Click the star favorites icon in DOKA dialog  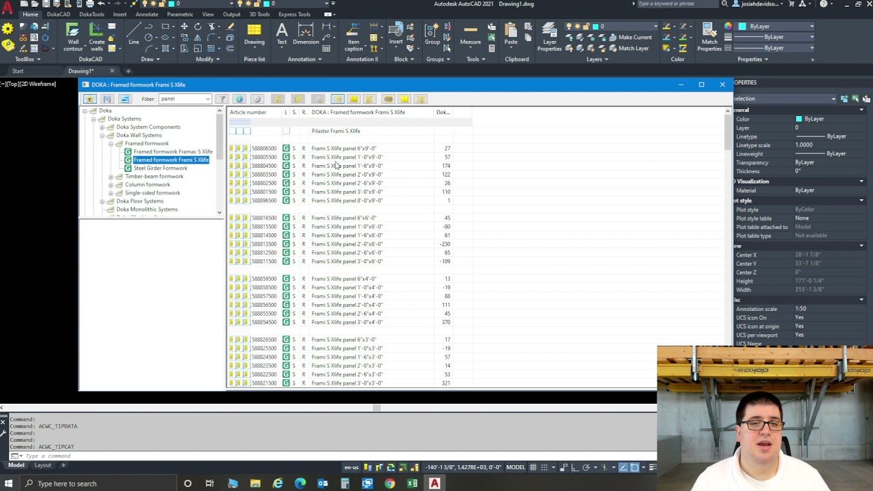pos(89,100)
